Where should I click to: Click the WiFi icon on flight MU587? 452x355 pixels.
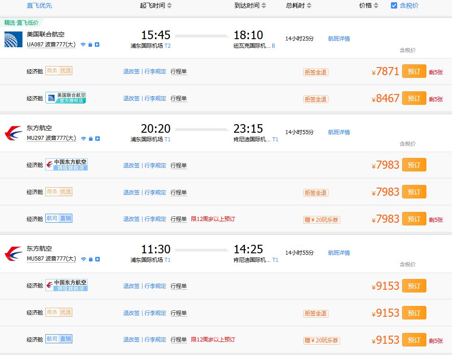click(x=84, y=259)
